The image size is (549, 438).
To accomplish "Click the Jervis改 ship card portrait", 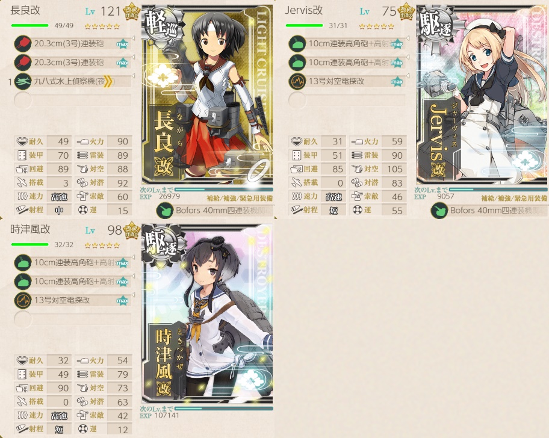I will (482, 94).
